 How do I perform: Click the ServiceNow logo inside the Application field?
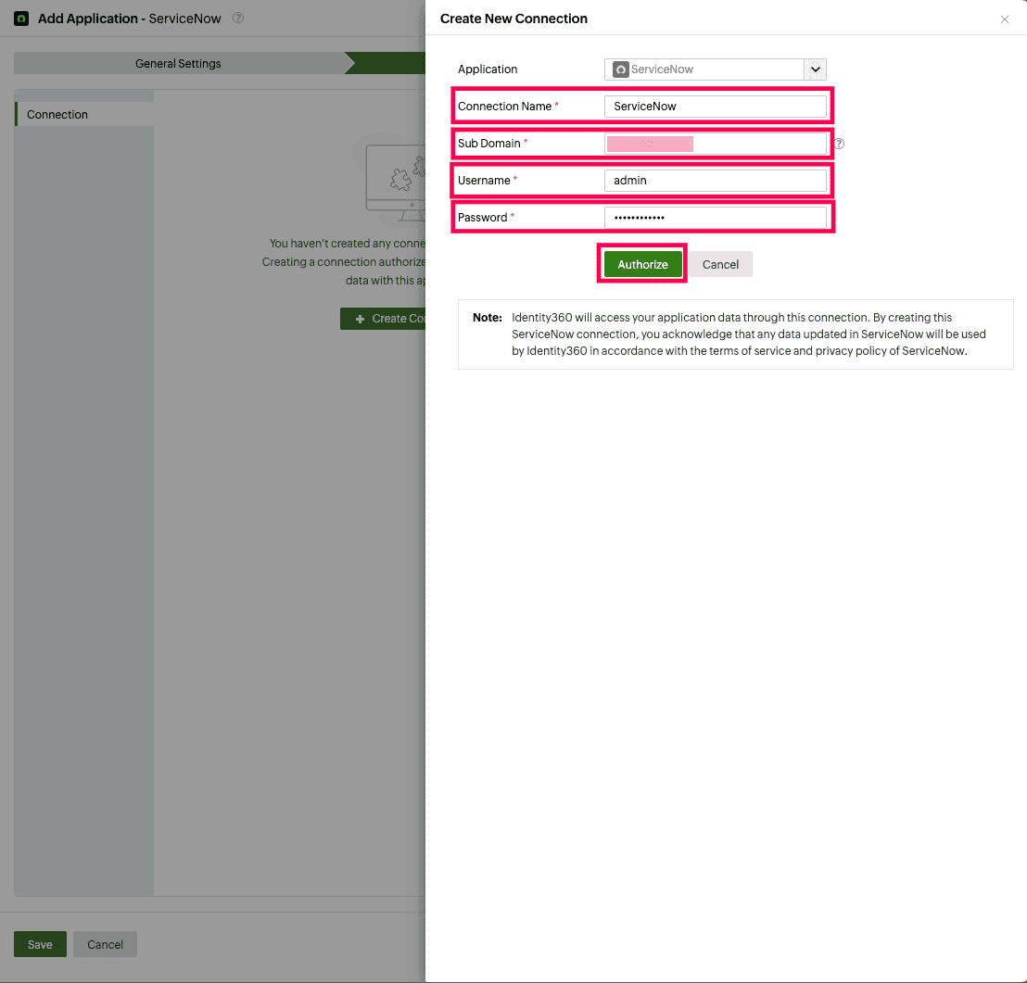619,69
